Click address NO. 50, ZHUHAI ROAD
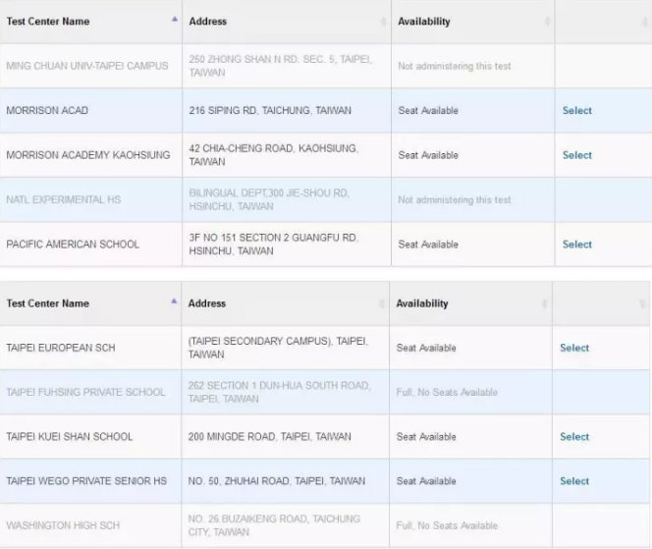Screen dimensions: 652x549 (277, 481)
